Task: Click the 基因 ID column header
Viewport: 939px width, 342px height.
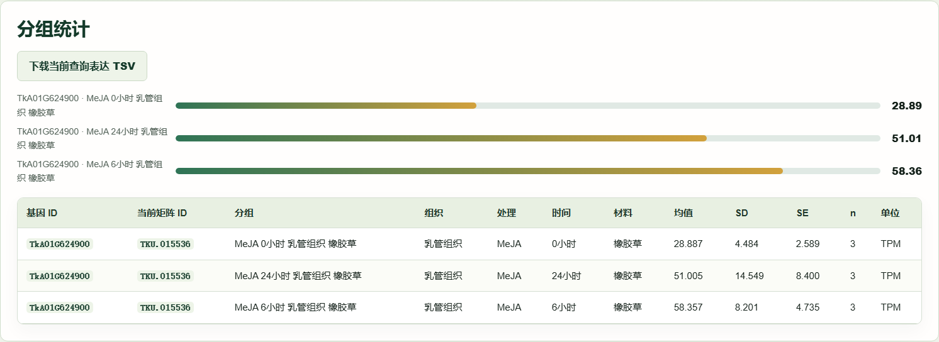Action: click(x=42, y=213)
